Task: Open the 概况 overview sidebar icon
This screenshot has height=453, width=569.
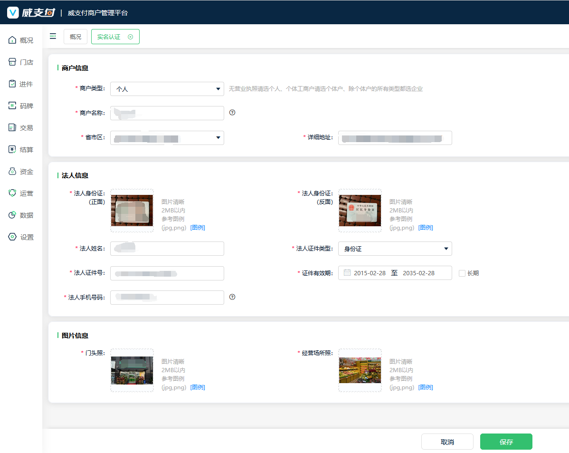Action: coord(13,40)
